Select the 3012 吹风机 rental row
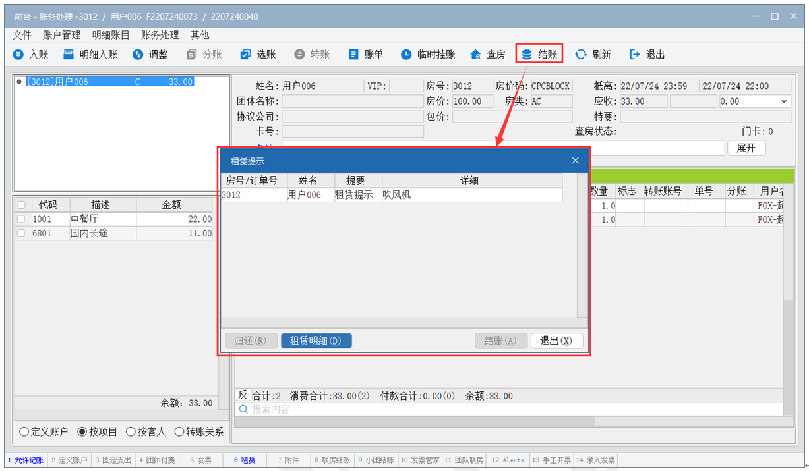809x471 pixels. coord(392,195)
